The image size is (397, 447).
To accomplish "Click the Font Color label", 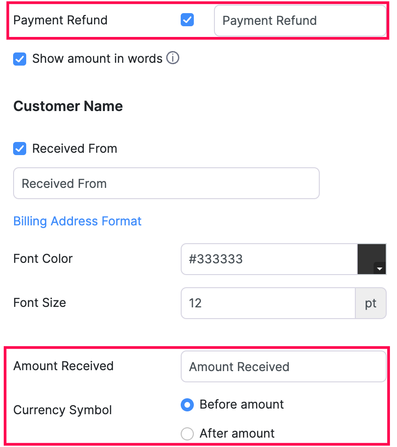I will click(x=43, y=259).
